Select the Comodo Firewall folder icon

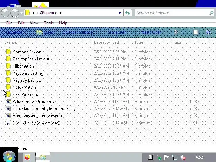[8, 52]
